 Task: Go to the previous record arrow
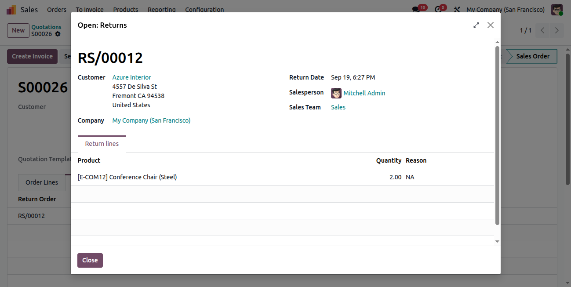click(543, 30)
